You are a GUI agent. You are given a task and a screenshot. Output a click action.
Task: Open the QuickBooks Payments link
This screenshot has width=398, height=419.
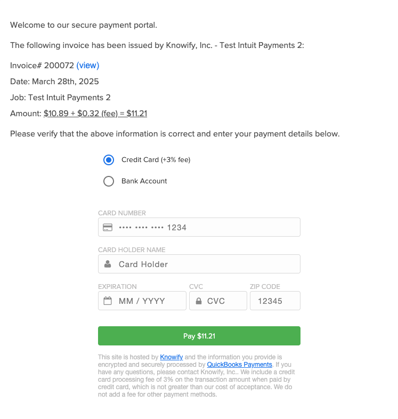tap(239, 365)
